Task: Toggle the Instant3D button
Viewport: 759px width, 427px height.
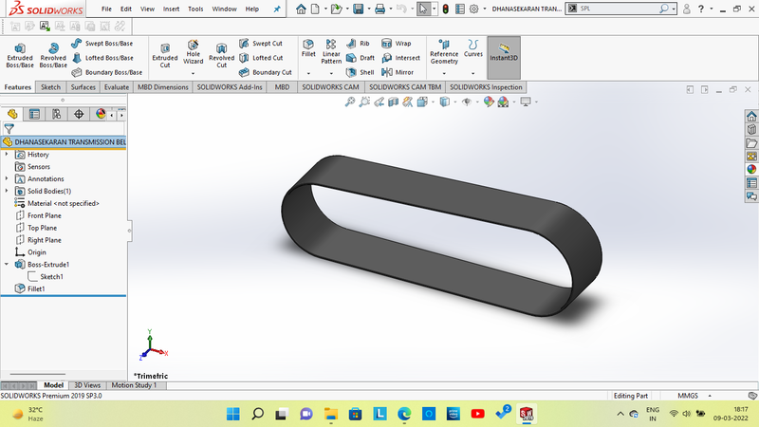Action: (x=504, y=53)
